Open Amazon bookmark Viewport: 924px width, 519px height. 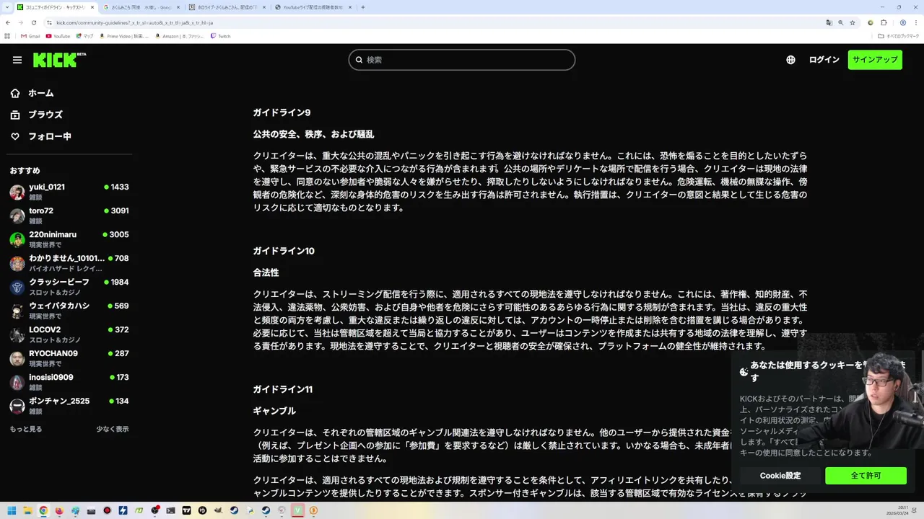point(178,36)
